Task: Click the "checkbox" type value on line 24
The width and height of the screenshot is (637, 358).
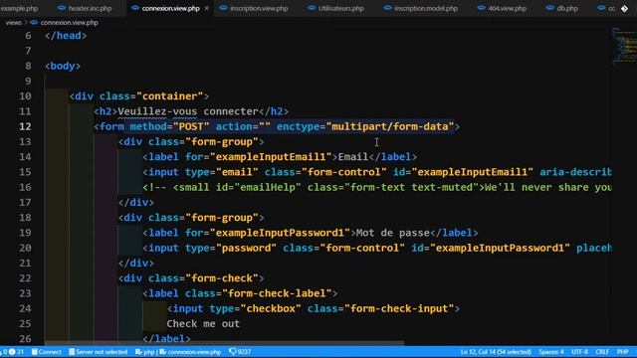Action: tap(271, 308)
